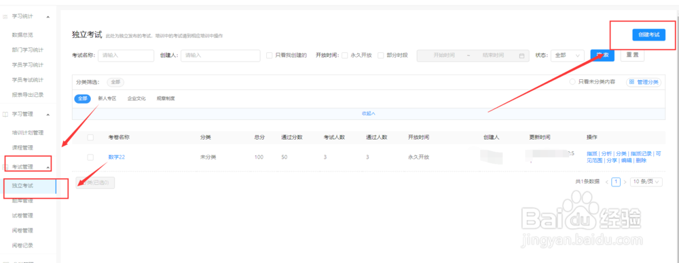
Task: Open 报表导出记录 in the sidebar
Action: [28, 94]
